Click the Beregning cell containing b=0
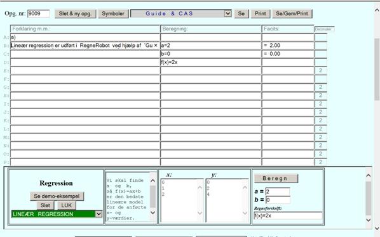This screenshot has width=380, height=237. [210, 54]
